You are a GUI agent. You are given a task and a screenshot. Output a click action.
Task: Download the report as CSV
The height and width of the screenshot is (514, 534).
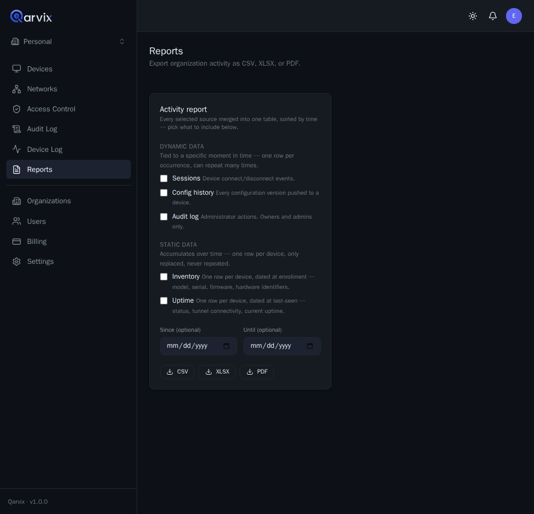coord(177,372)
